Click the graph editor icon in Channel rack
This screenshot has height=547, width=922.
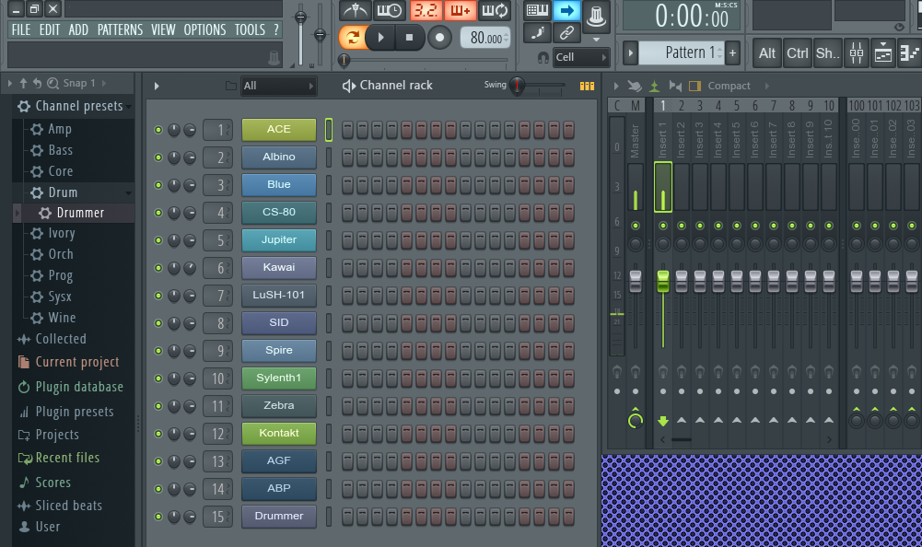[587, 86]
